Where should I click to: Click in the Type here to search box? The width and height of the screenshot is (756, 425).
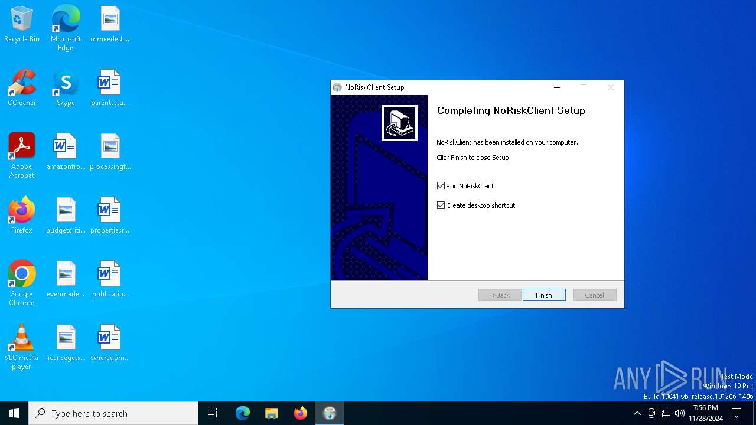113,413
